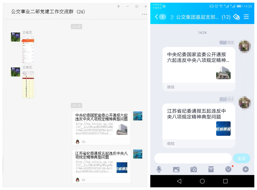
Task: Pin the desktop chat window on top
Action: (118, 6)
